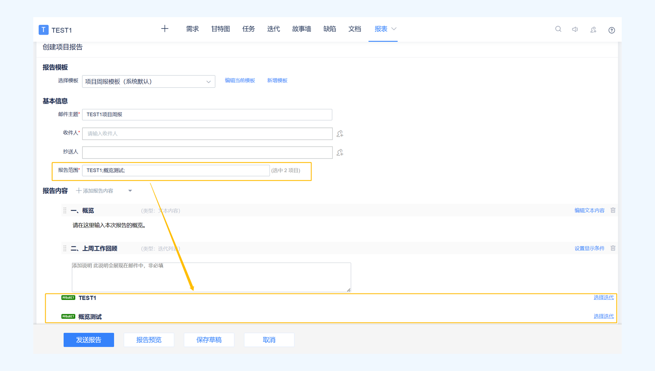Image resolution: width=655 pixels, height=371 pixels.
Task: Open the search icon in header
Action: coord(558,29)
